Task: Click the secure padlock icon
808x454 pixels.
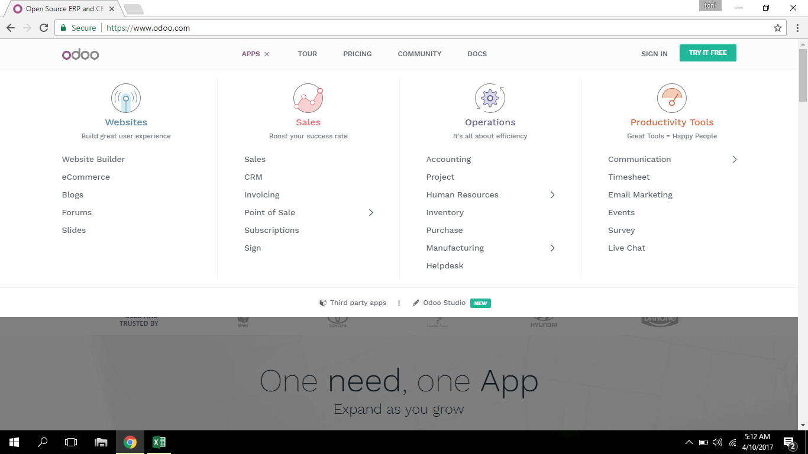Action: coord(63,28)
